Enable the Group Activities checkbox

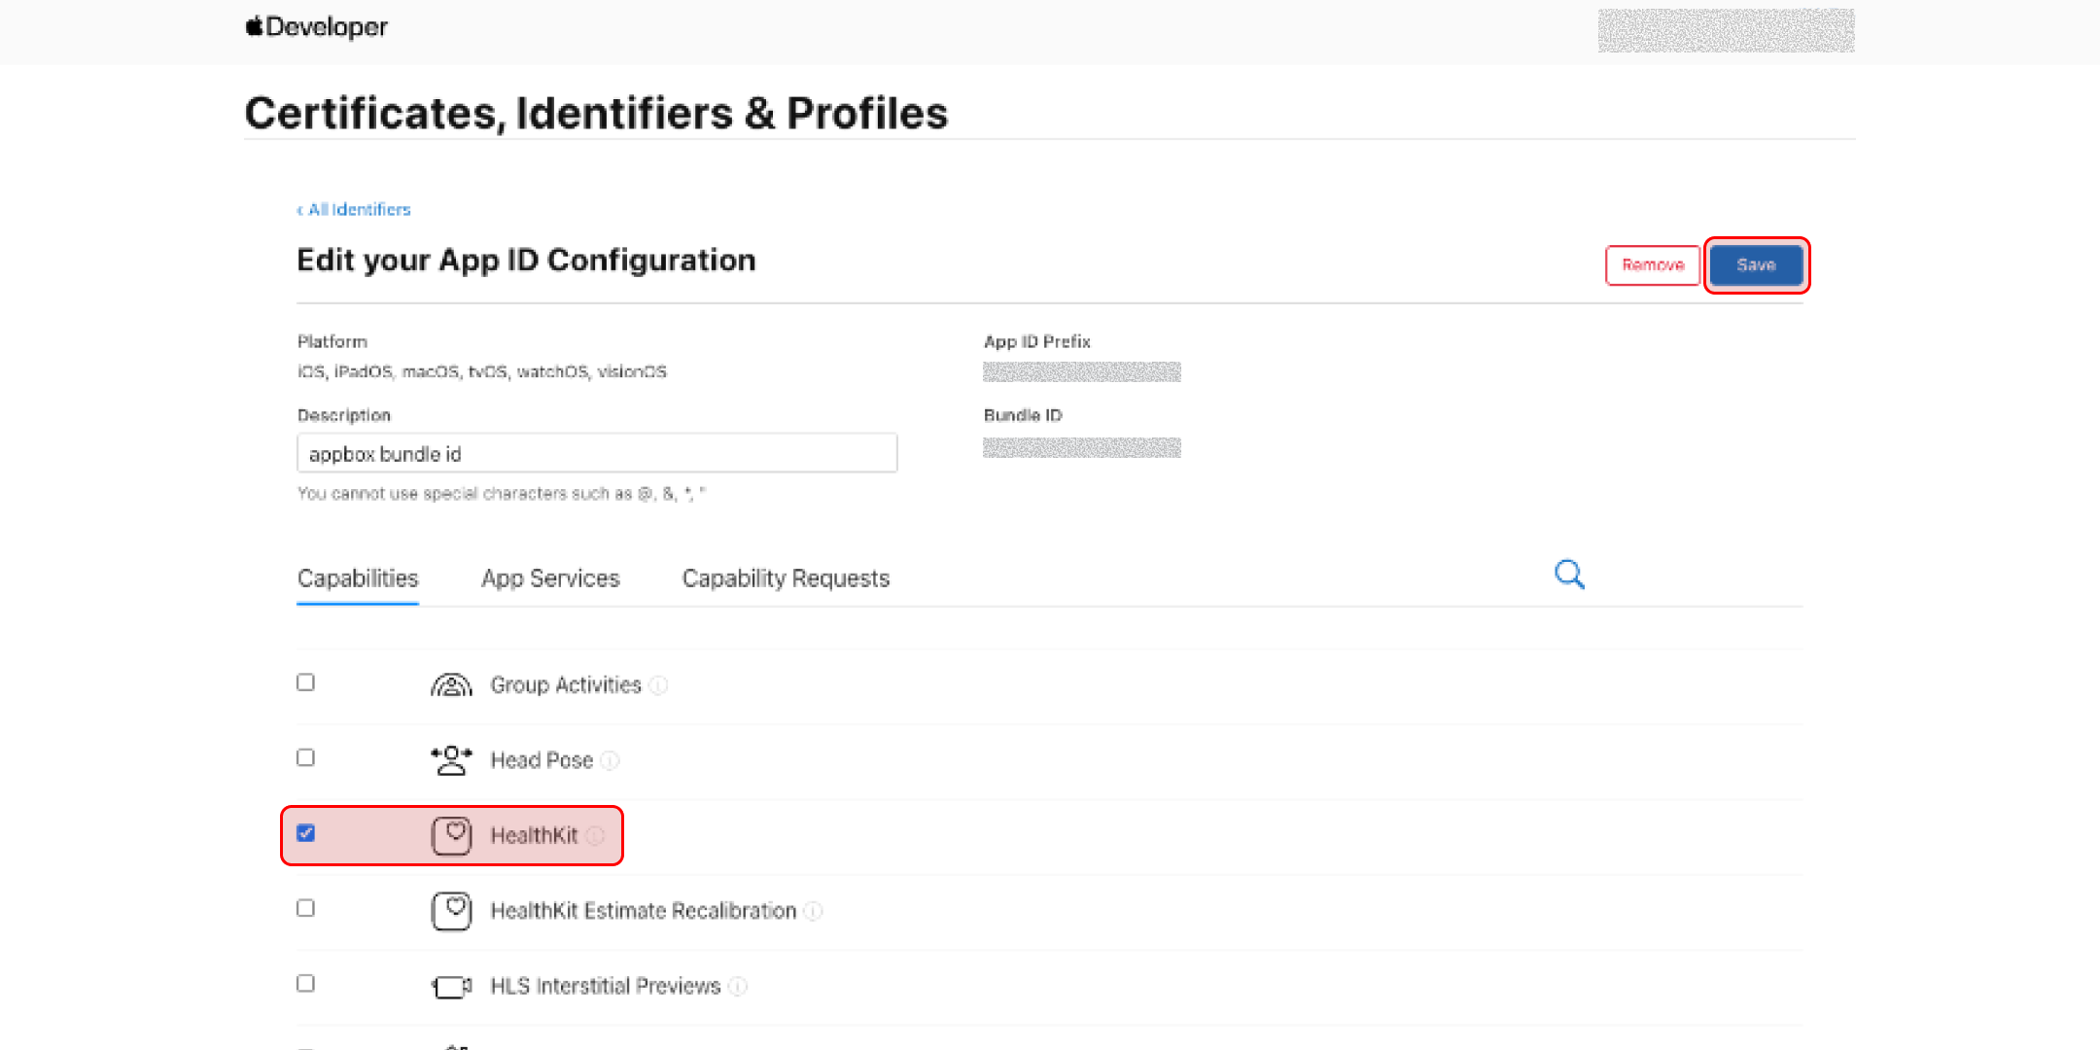click(306, 682)
